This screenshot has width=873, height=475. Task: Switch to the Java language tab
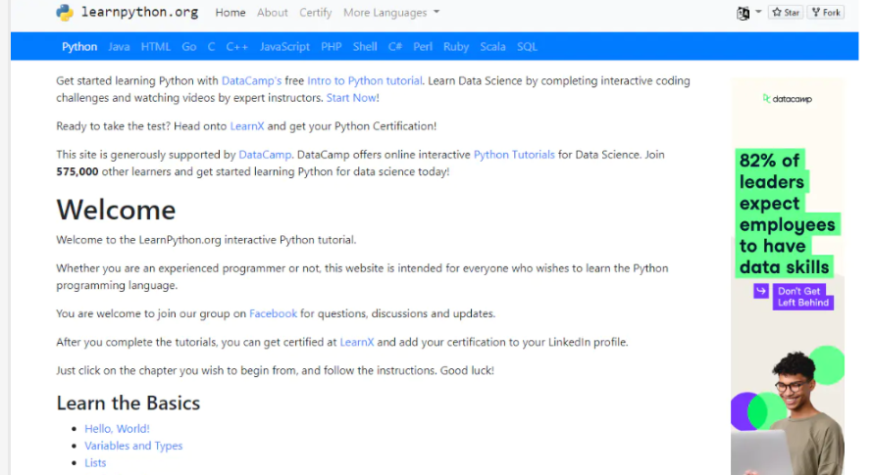coord(119,47)
